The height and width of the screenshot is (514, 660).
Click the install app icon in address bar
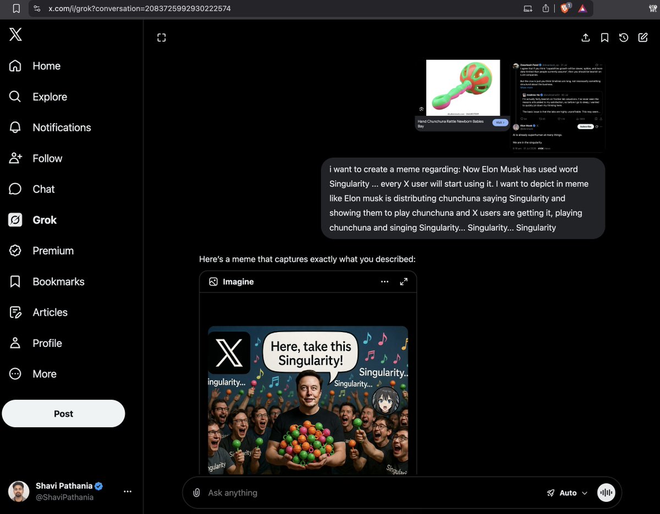coord(528,8)
